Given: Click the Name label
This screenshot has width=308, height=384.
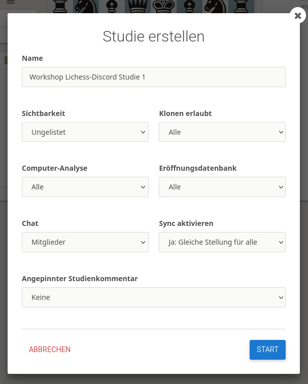Looking at the screenshot, I should click(x=32, y=58).
